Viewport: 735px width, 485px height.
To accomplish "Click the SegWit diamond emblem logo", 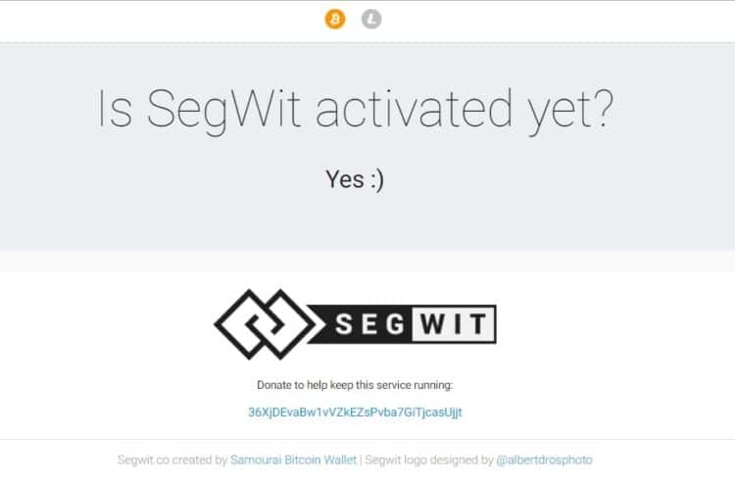I will pos(259,323).
